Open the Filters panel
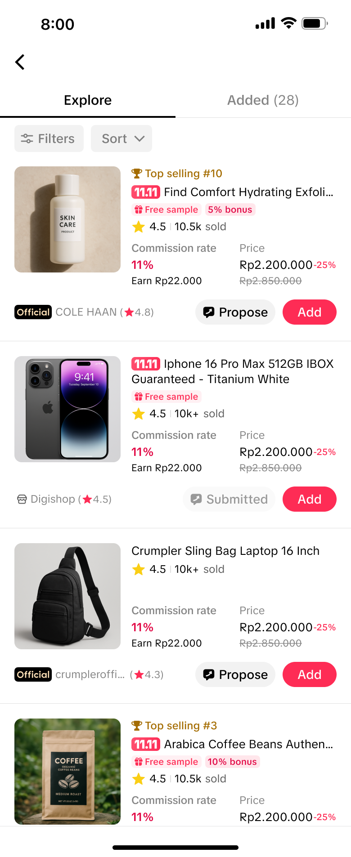Screen dimensions: 351x857 tap(49, 138)
